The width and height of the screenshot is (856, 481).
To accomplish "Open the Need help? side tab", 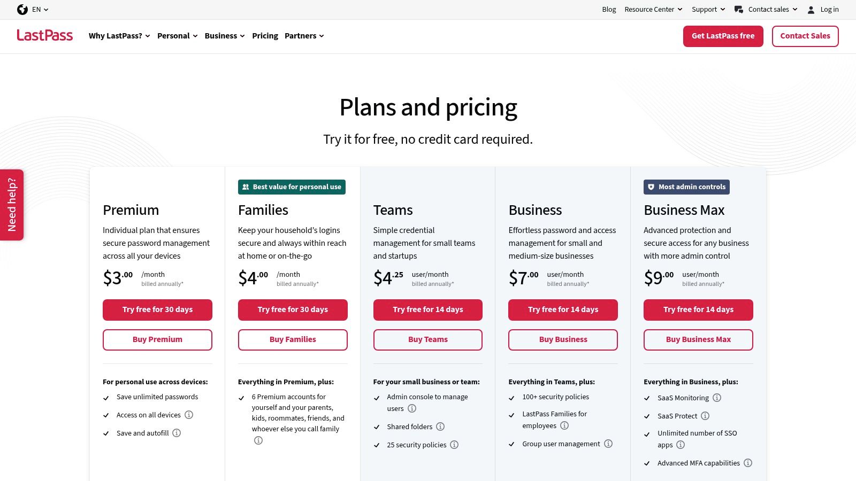I will 12,205.
